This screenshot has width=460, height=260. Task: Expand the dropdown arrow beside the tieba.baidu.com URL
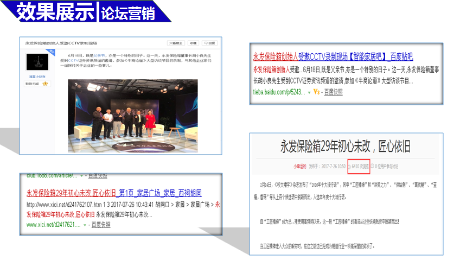click(x=309, y=93)
